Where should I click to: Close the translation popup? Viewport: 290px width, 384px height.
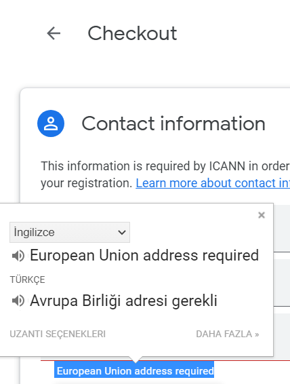(262, 215)
